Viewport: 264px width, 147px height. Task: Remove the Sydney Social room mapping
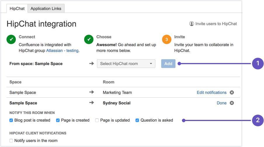pos(232,103)
